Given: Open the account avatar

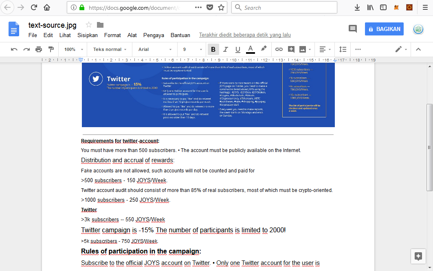Looking at the screenshot, I should pos(418,29).
